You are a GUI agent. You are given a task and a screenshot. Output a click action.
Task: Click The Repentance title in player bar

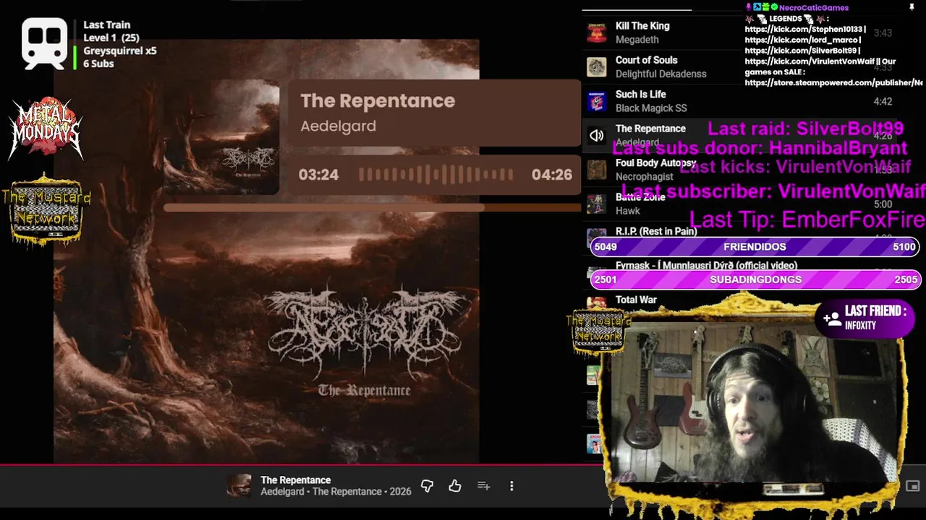[x=295, y=480]
